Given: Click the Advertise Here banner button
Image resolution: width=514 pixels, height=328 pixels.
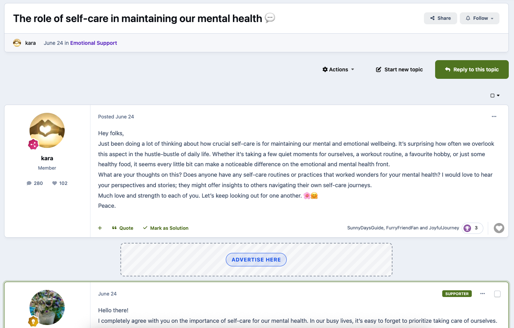Looking at the screenshot, I should 256,260.
